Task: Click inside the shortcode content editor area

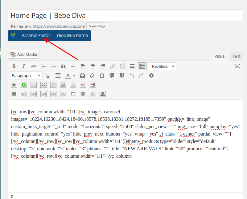Action: [x=126, y=146]
